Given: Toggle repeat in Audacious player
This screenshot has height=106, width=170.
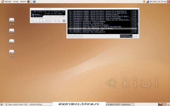Looking at the screenshot, I should pyautogui.click(x=59, y=20).
